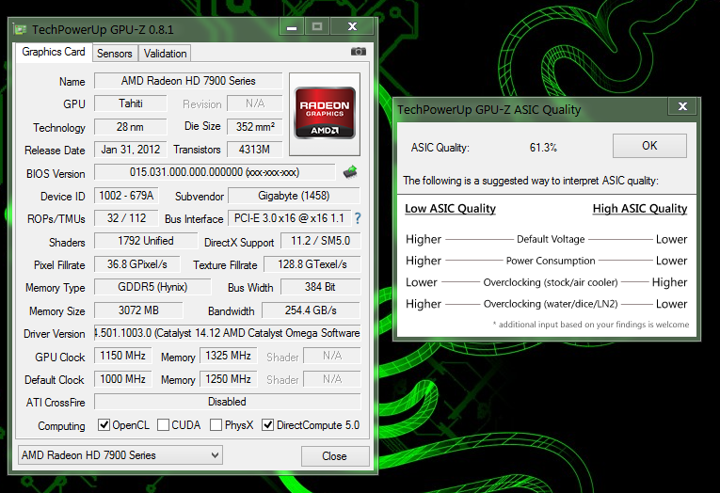The width and height of the screenshot is (720, 493).
Task: Click the Shaders value 1792 Unified
Action: click(146, 241)
